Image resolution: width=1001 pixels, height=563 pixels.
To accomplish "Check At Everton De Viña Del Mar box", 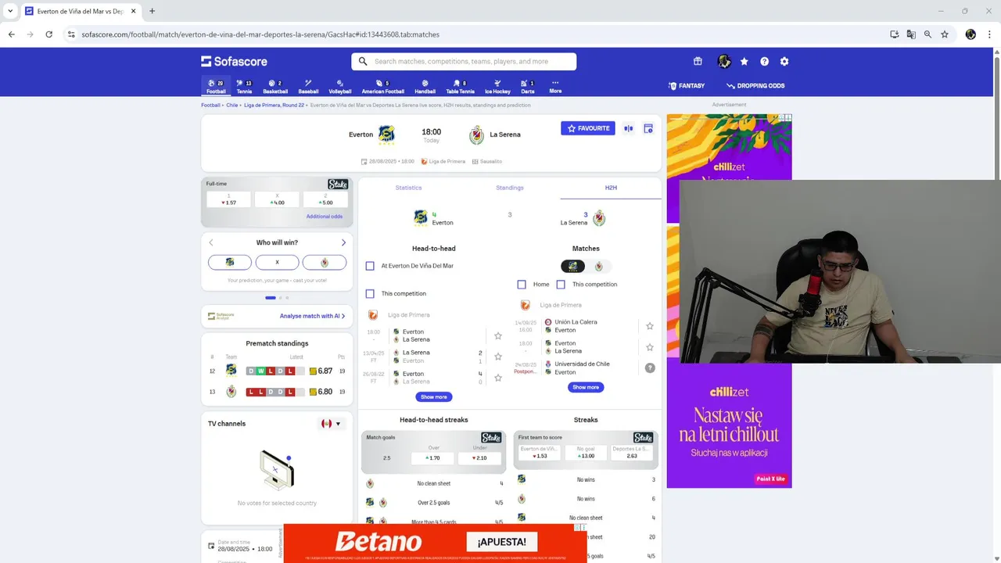I will tap(370, 266).
